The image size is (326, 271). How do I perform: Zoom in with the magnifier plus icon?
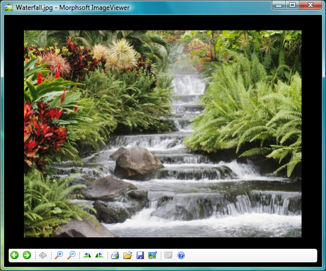(59, 255)
